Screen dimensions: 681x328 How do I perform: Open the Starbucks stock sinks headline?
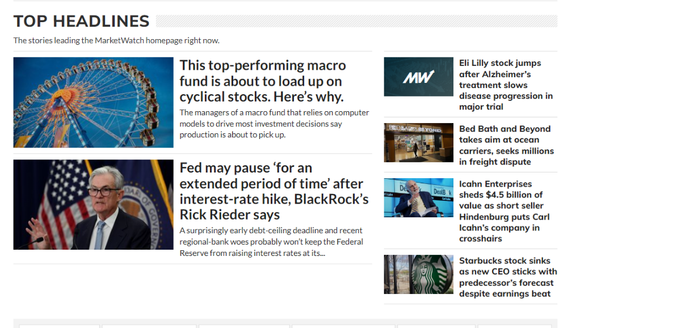pos(507,277)
